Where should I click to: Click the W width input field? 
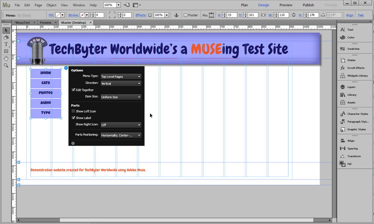(x=283, y=15)
